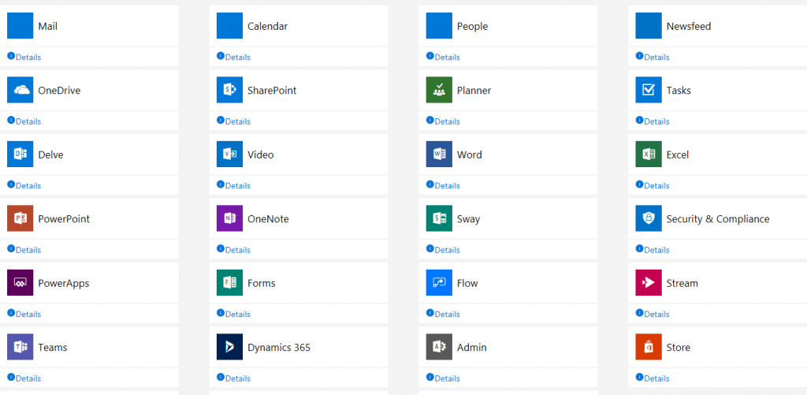View Details for Admin
The image size is (807, 395).
[x=443, y=378]
